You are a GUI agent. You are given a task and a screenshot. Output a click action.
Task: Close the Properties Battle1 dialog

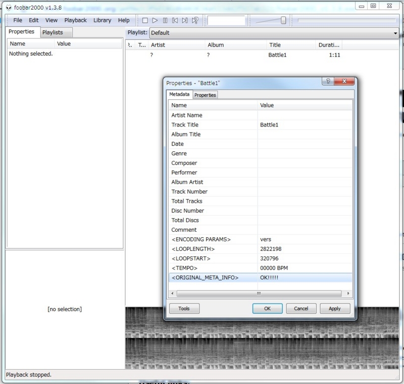click(344, 81)
